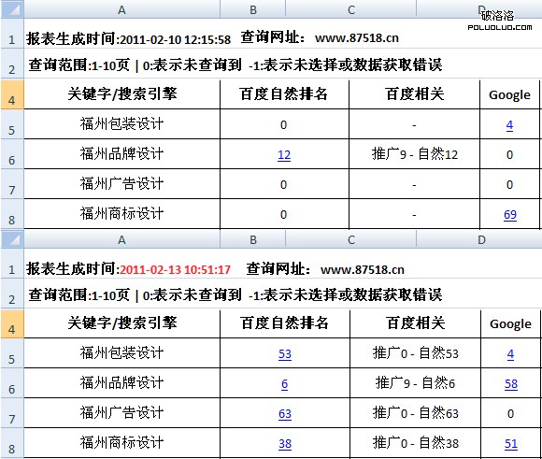542x459 pixels.
Task: Open Baidu rank link 38 for 福州商标设计
Action: [x=285, y=443]
